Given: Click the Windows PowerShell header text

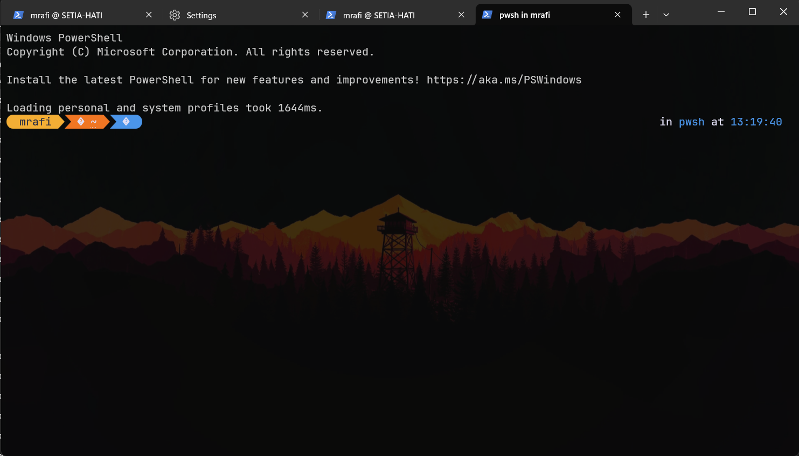Looking at the screenshot, I should pyautogui.click(x=65, y=38).
